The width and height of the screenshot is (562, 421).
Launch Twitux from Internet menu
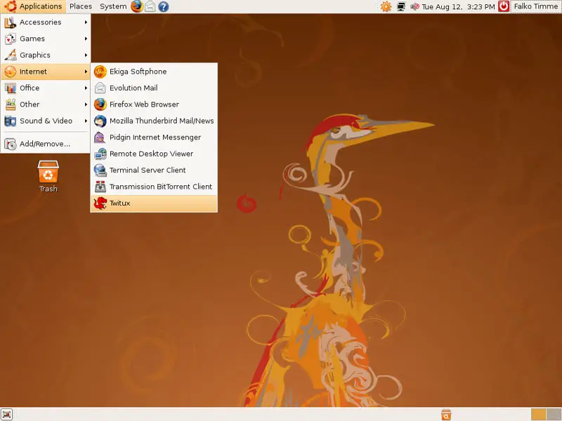click(x=154, y=203)
